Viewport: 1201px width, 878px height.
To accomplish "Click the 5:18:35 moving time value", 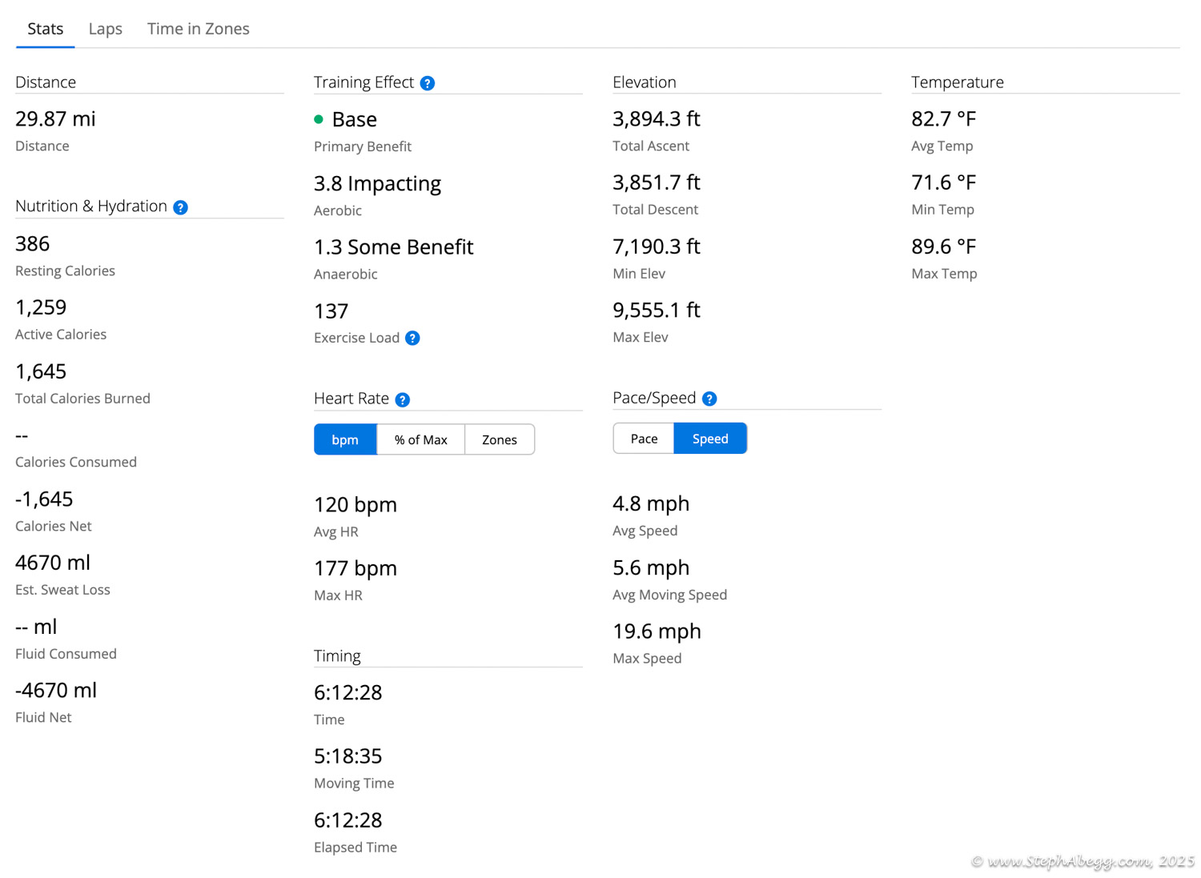I will coord(348,756).
